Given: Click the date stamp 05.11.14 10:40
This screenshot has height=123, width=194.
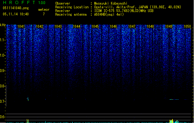Looking at the screenshot, I should coord(16,14).
